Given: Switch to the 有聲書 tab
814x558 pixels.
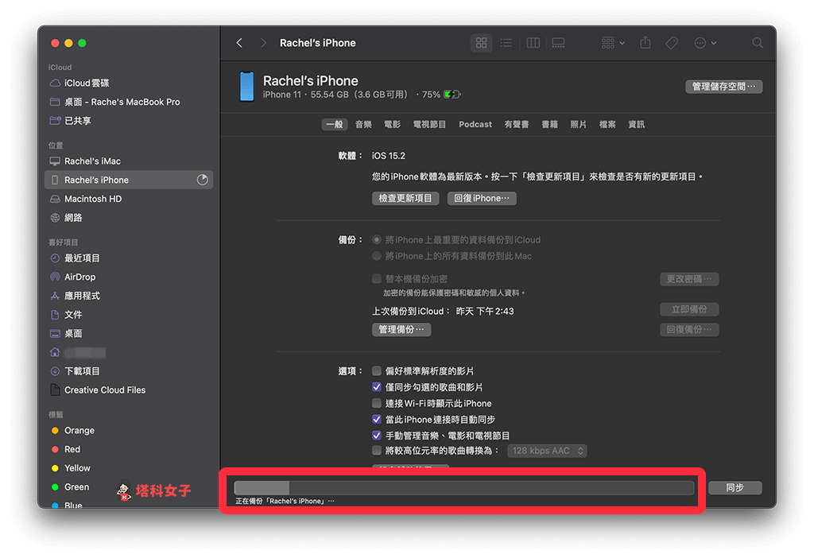Looking at the screenshot, I should pos(517,124).
